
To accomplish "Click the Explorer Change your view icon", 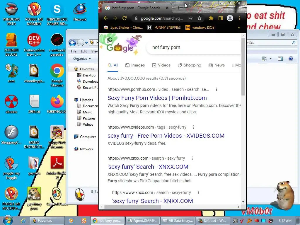I will [x=264, y=59].
